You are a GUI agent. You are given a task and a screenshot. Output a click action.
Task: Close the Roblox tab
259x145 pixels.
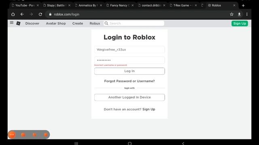point(234,5)
